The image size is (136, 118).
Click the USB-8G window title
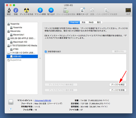coord(68,5)
